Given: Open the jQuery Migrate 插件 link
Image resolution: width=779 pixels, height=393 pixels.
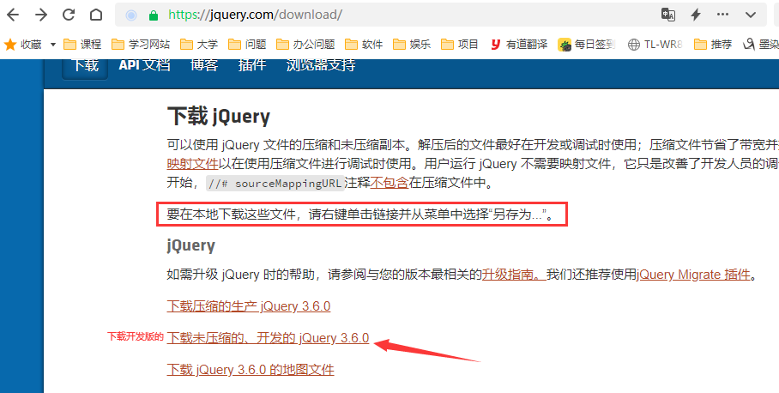Looking at the screenshot, I should click(693, 275).
